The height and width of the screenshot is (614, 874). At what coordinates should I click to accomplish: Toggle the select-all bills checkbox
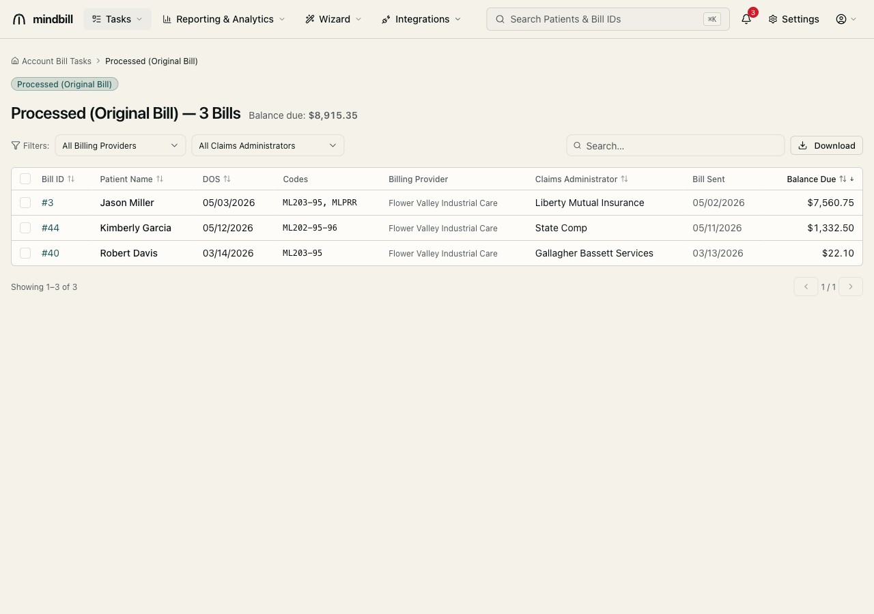(25, 179)
